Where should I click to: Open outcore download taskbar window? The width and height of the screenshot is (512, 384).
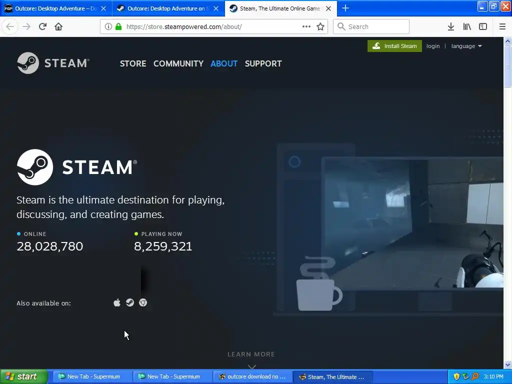[252, 376]
